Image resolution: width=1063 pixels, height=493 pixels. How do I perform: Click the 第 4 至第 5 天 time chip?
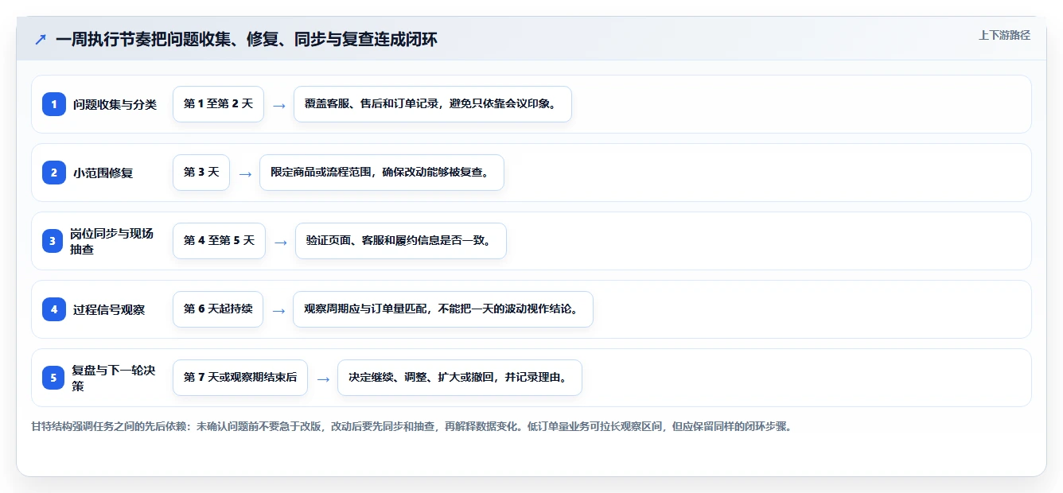click(x=219, y=241)
